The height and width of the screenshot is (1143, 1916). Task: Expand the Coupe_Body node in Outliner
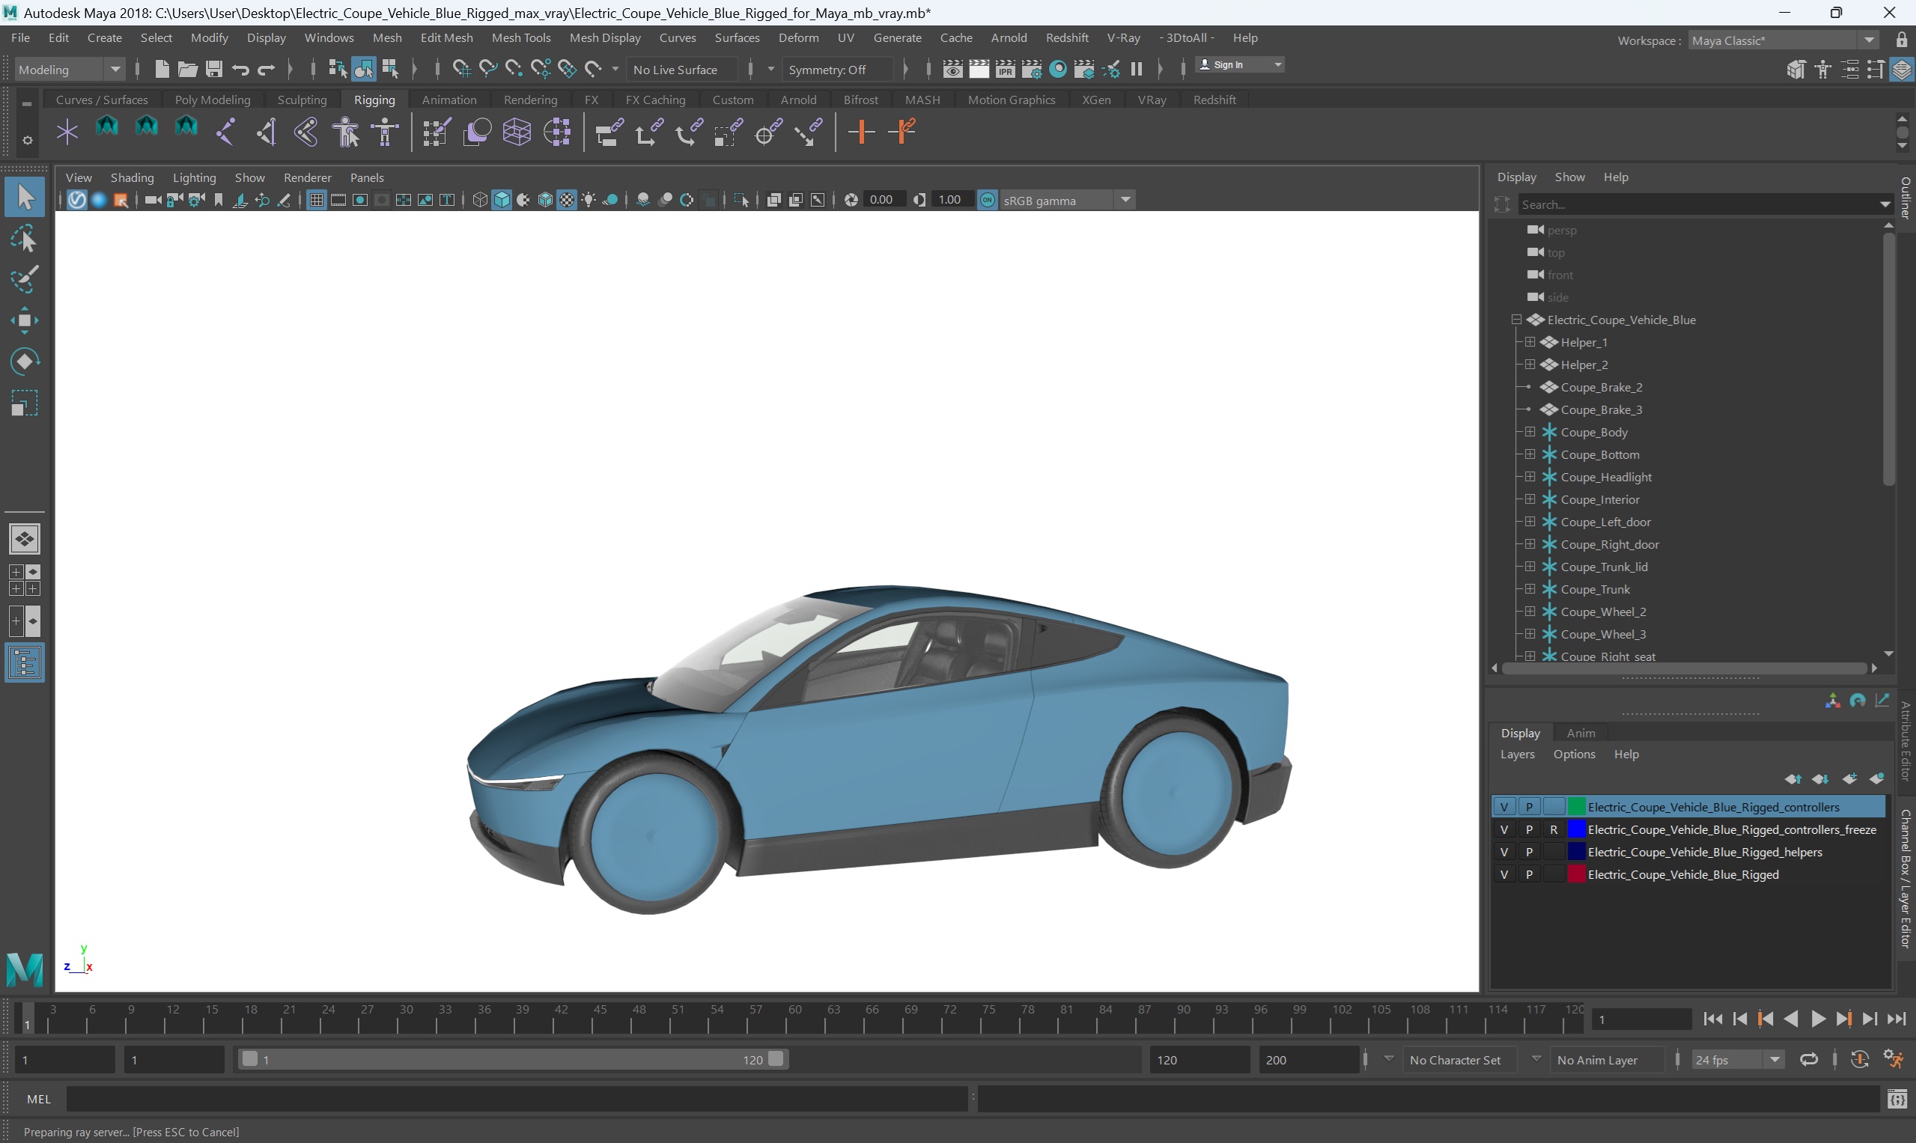point(1530,432)
